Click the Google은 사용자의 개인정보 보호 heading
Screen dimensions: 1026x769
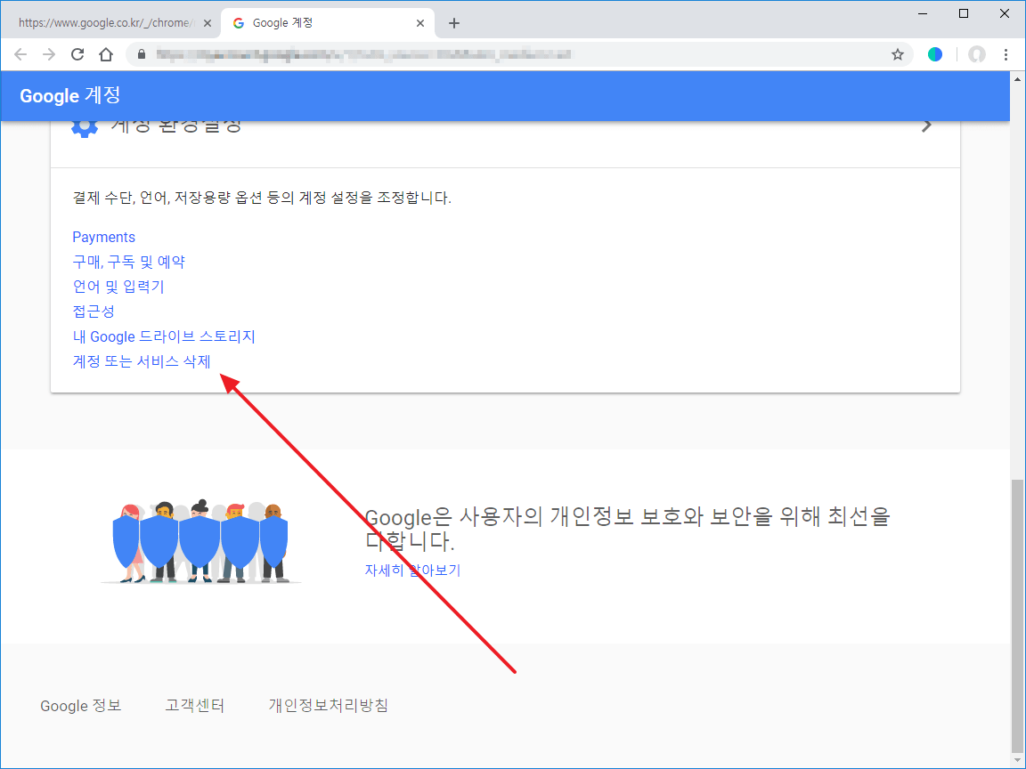click(x=628, y=529)
